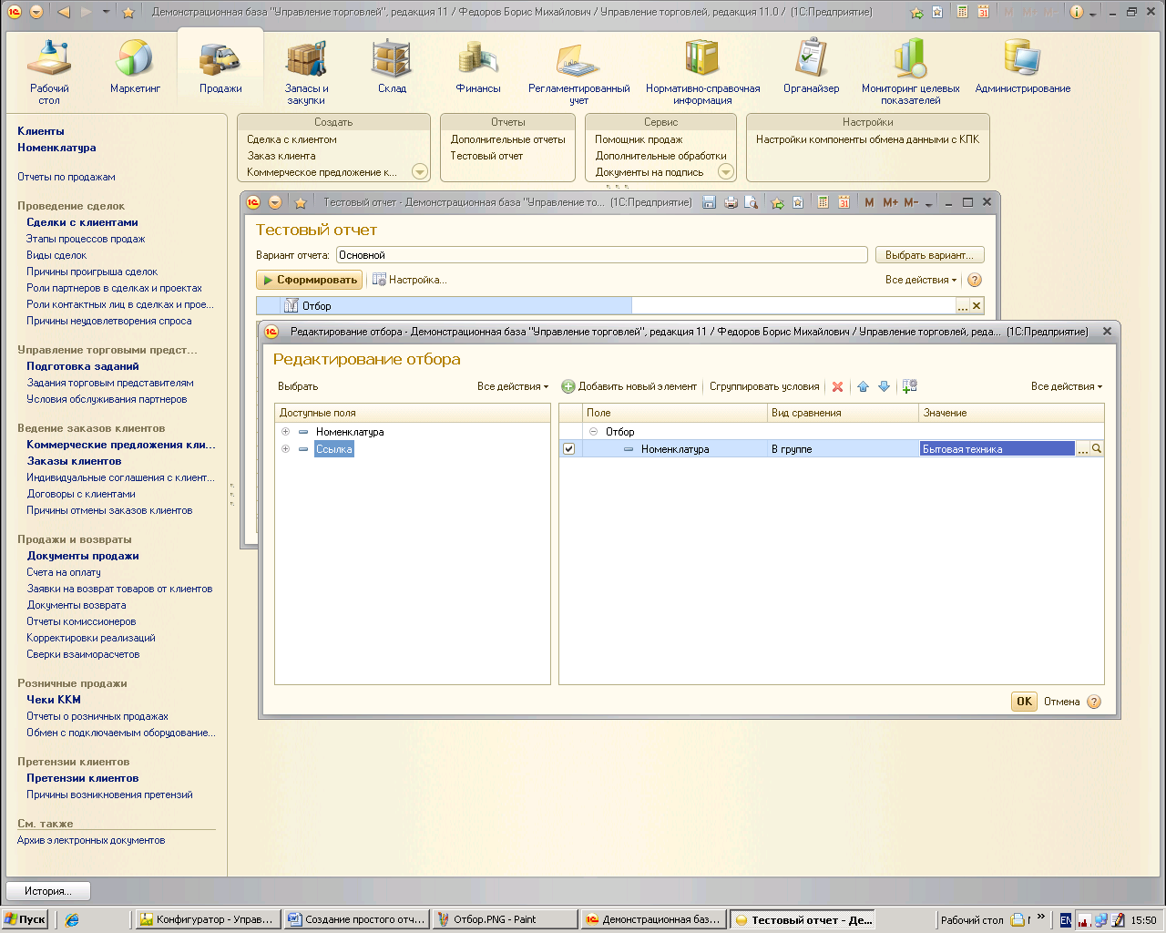The height and width of the screenshot is (933, 1166).
Task: Move filter item down with blue arrow
Action: (x=884, y=386)
